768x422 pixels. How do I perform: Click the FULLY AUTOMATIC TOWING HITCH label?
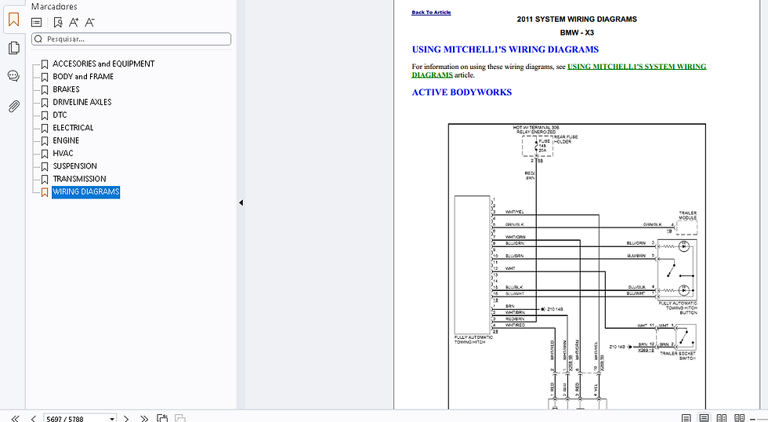pos(473,340)
